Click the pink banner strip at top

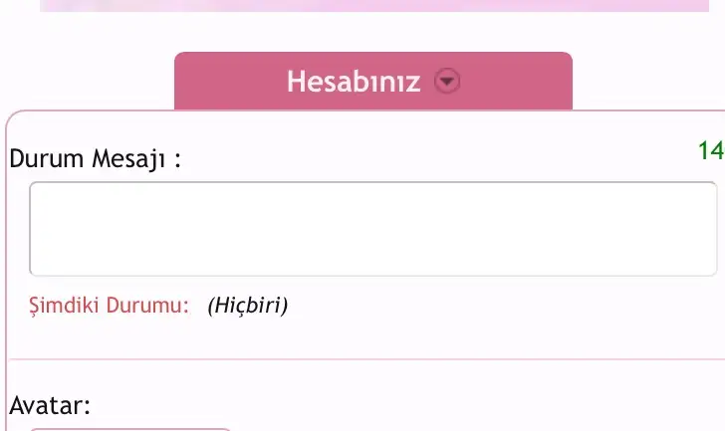374,6
